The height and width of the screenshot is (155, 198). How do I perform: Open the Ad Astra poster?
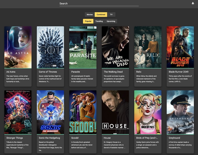click(18, 47)
